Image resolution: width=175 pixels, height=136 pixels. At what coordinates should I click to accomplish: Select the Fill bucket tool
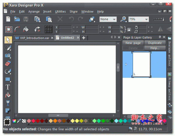point(8,95)
